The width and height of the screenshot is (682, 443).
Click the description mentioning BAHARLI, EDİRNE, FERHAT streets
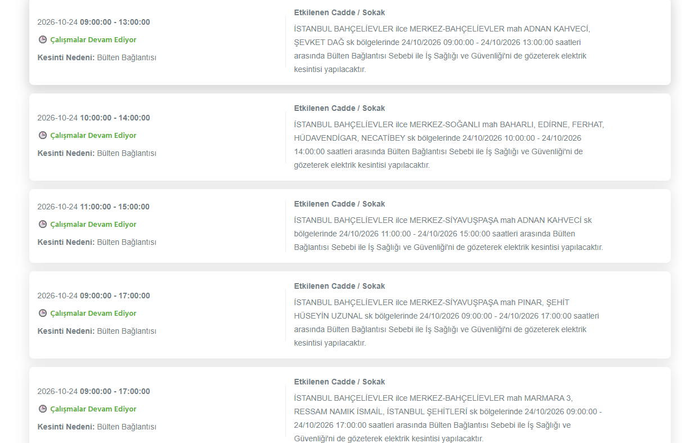tap(449, 145)
